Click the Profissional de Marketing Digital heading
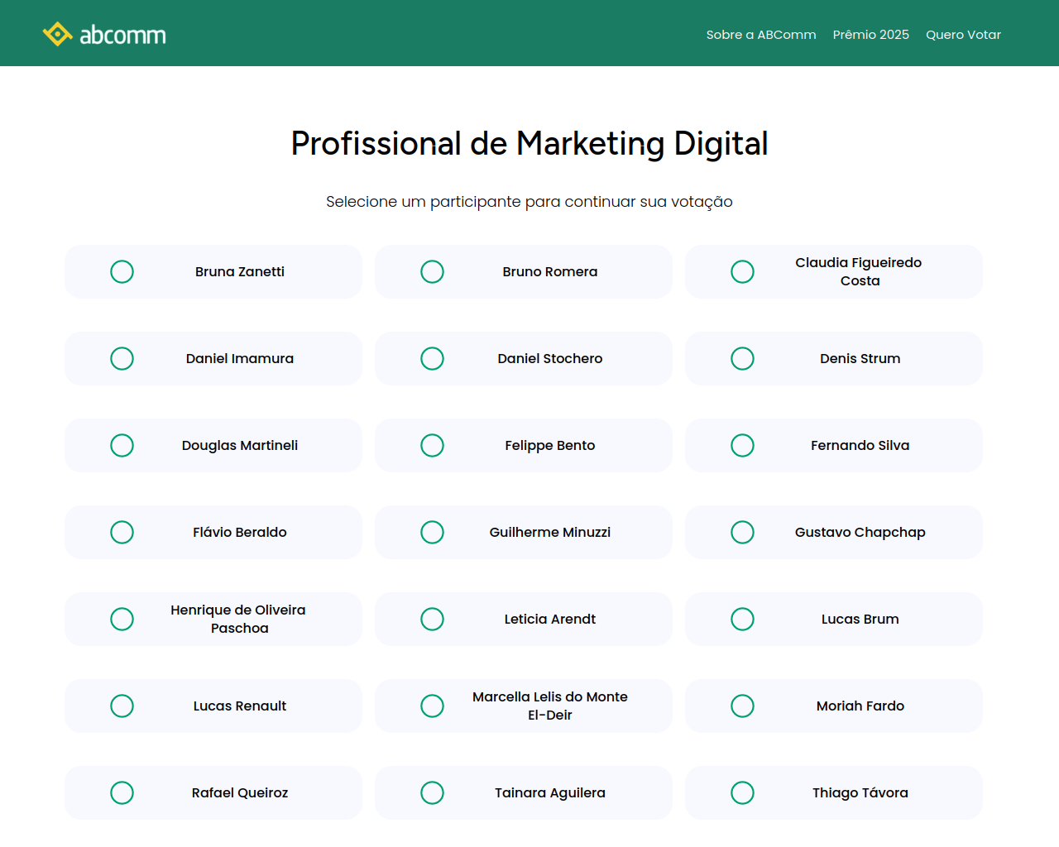 (529, 144)
